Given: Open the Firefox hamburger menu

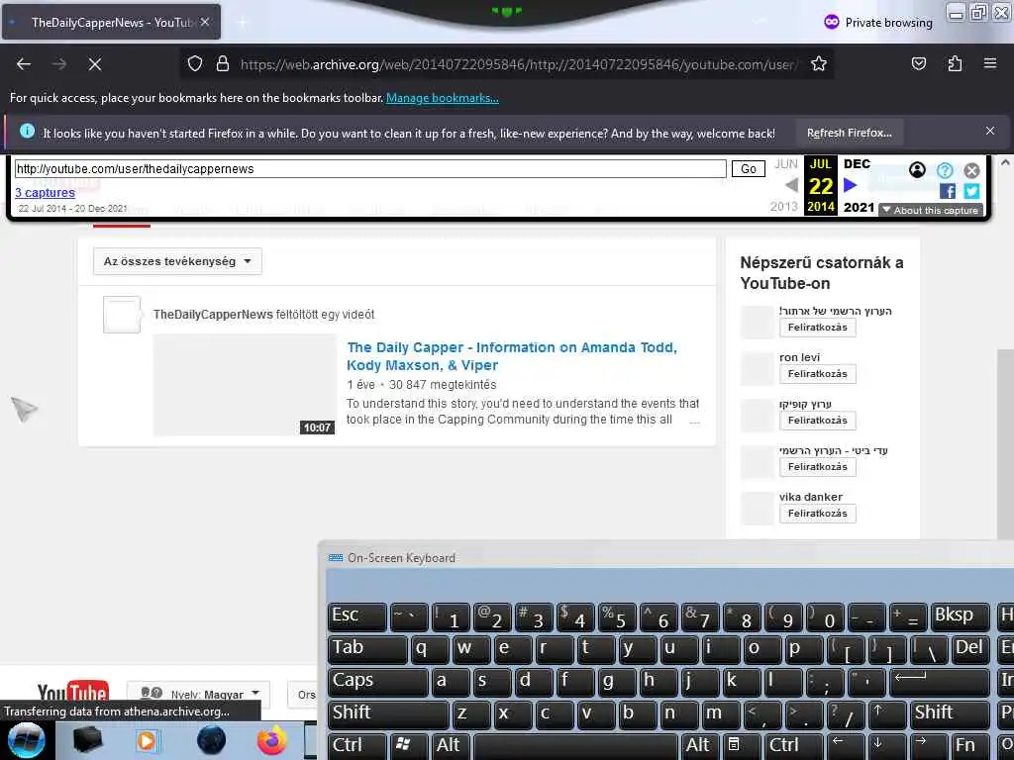Looking at the screenshot, I should (990, 64).
